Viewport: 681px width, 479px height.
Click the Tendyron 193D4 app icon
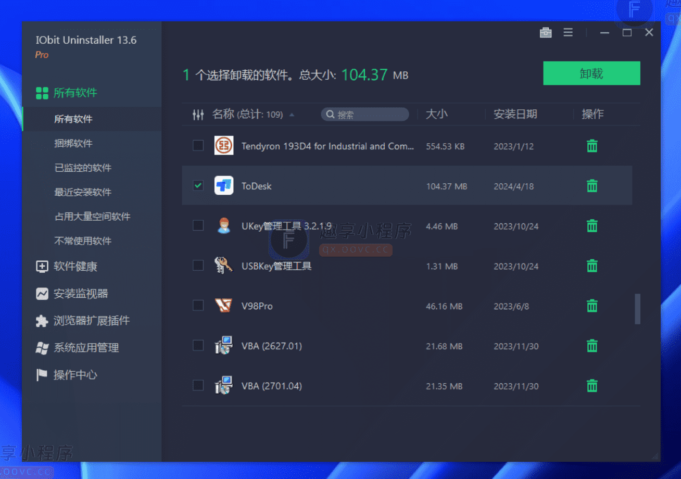point(224,145)
